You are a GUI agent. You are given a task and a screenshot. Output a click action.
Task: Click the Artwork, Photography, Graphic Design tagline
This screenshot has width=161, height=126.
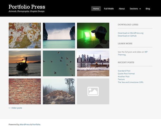pos(26,11)
